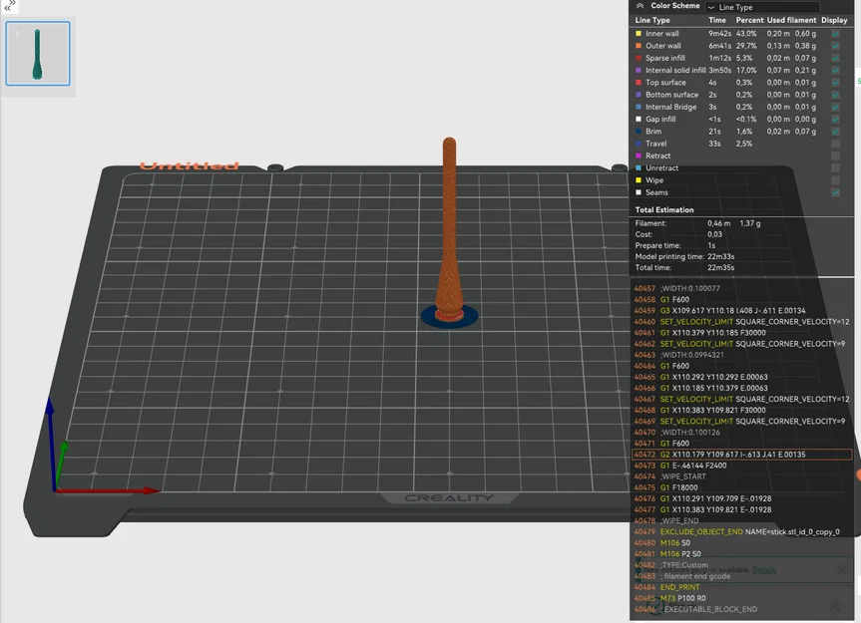Select the highlighted G-code line 40472
This screenshot has width=861, height=623.
pos(742,455)
